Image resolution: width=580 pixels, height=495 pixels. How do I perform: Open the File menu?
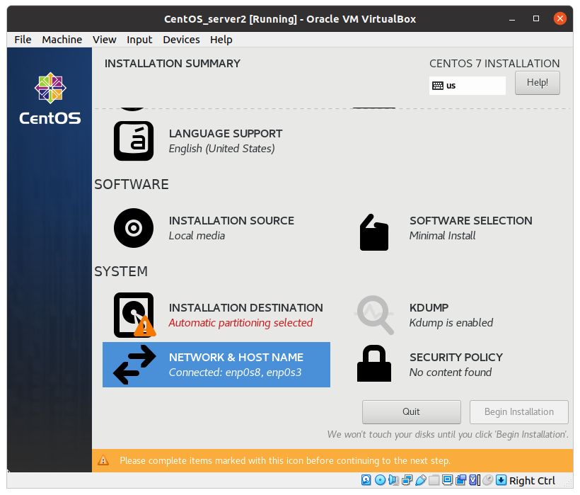pos(23,40)
